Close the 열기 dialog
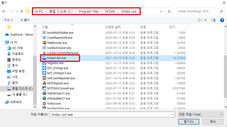Viewport: 227px width, 127px height. click(224, 3)
